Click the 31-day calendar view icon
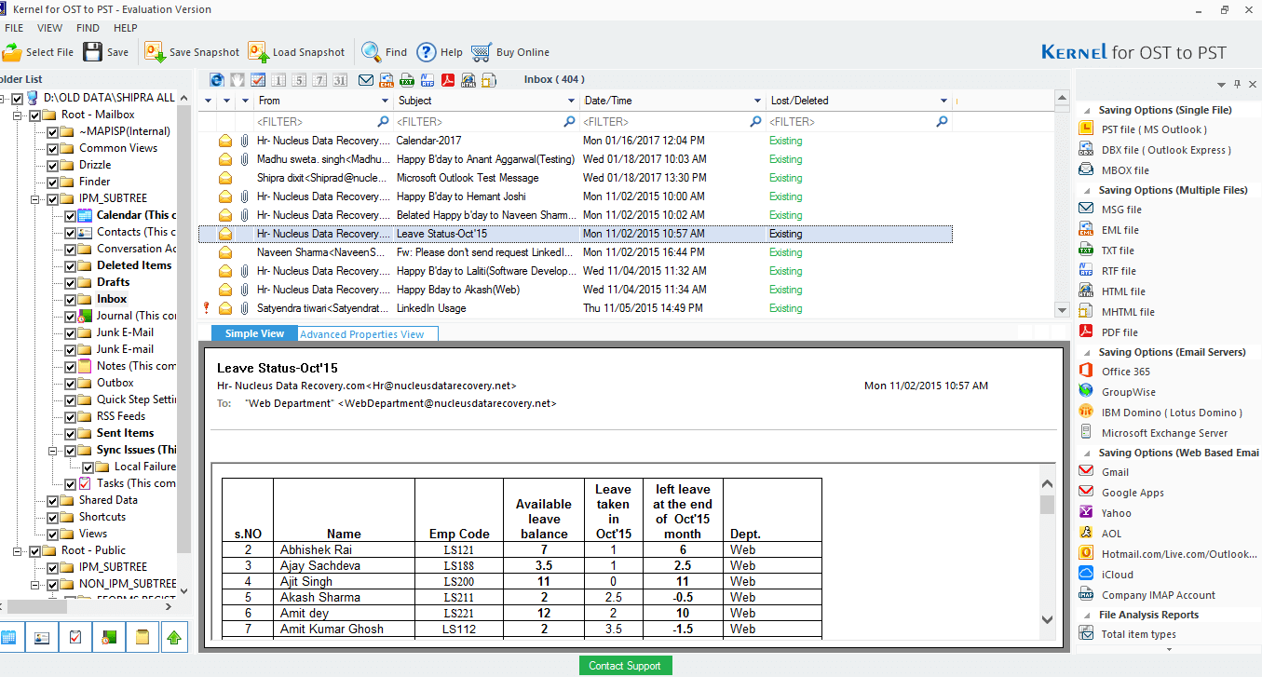This screenshot has height=677, width=1262. click(340, 80)
